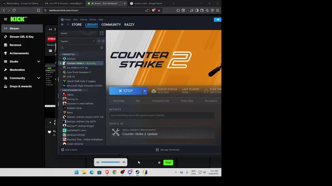Open the Steam menu in menu bar
Screen dimensions: 332x186
pos(67,20)
